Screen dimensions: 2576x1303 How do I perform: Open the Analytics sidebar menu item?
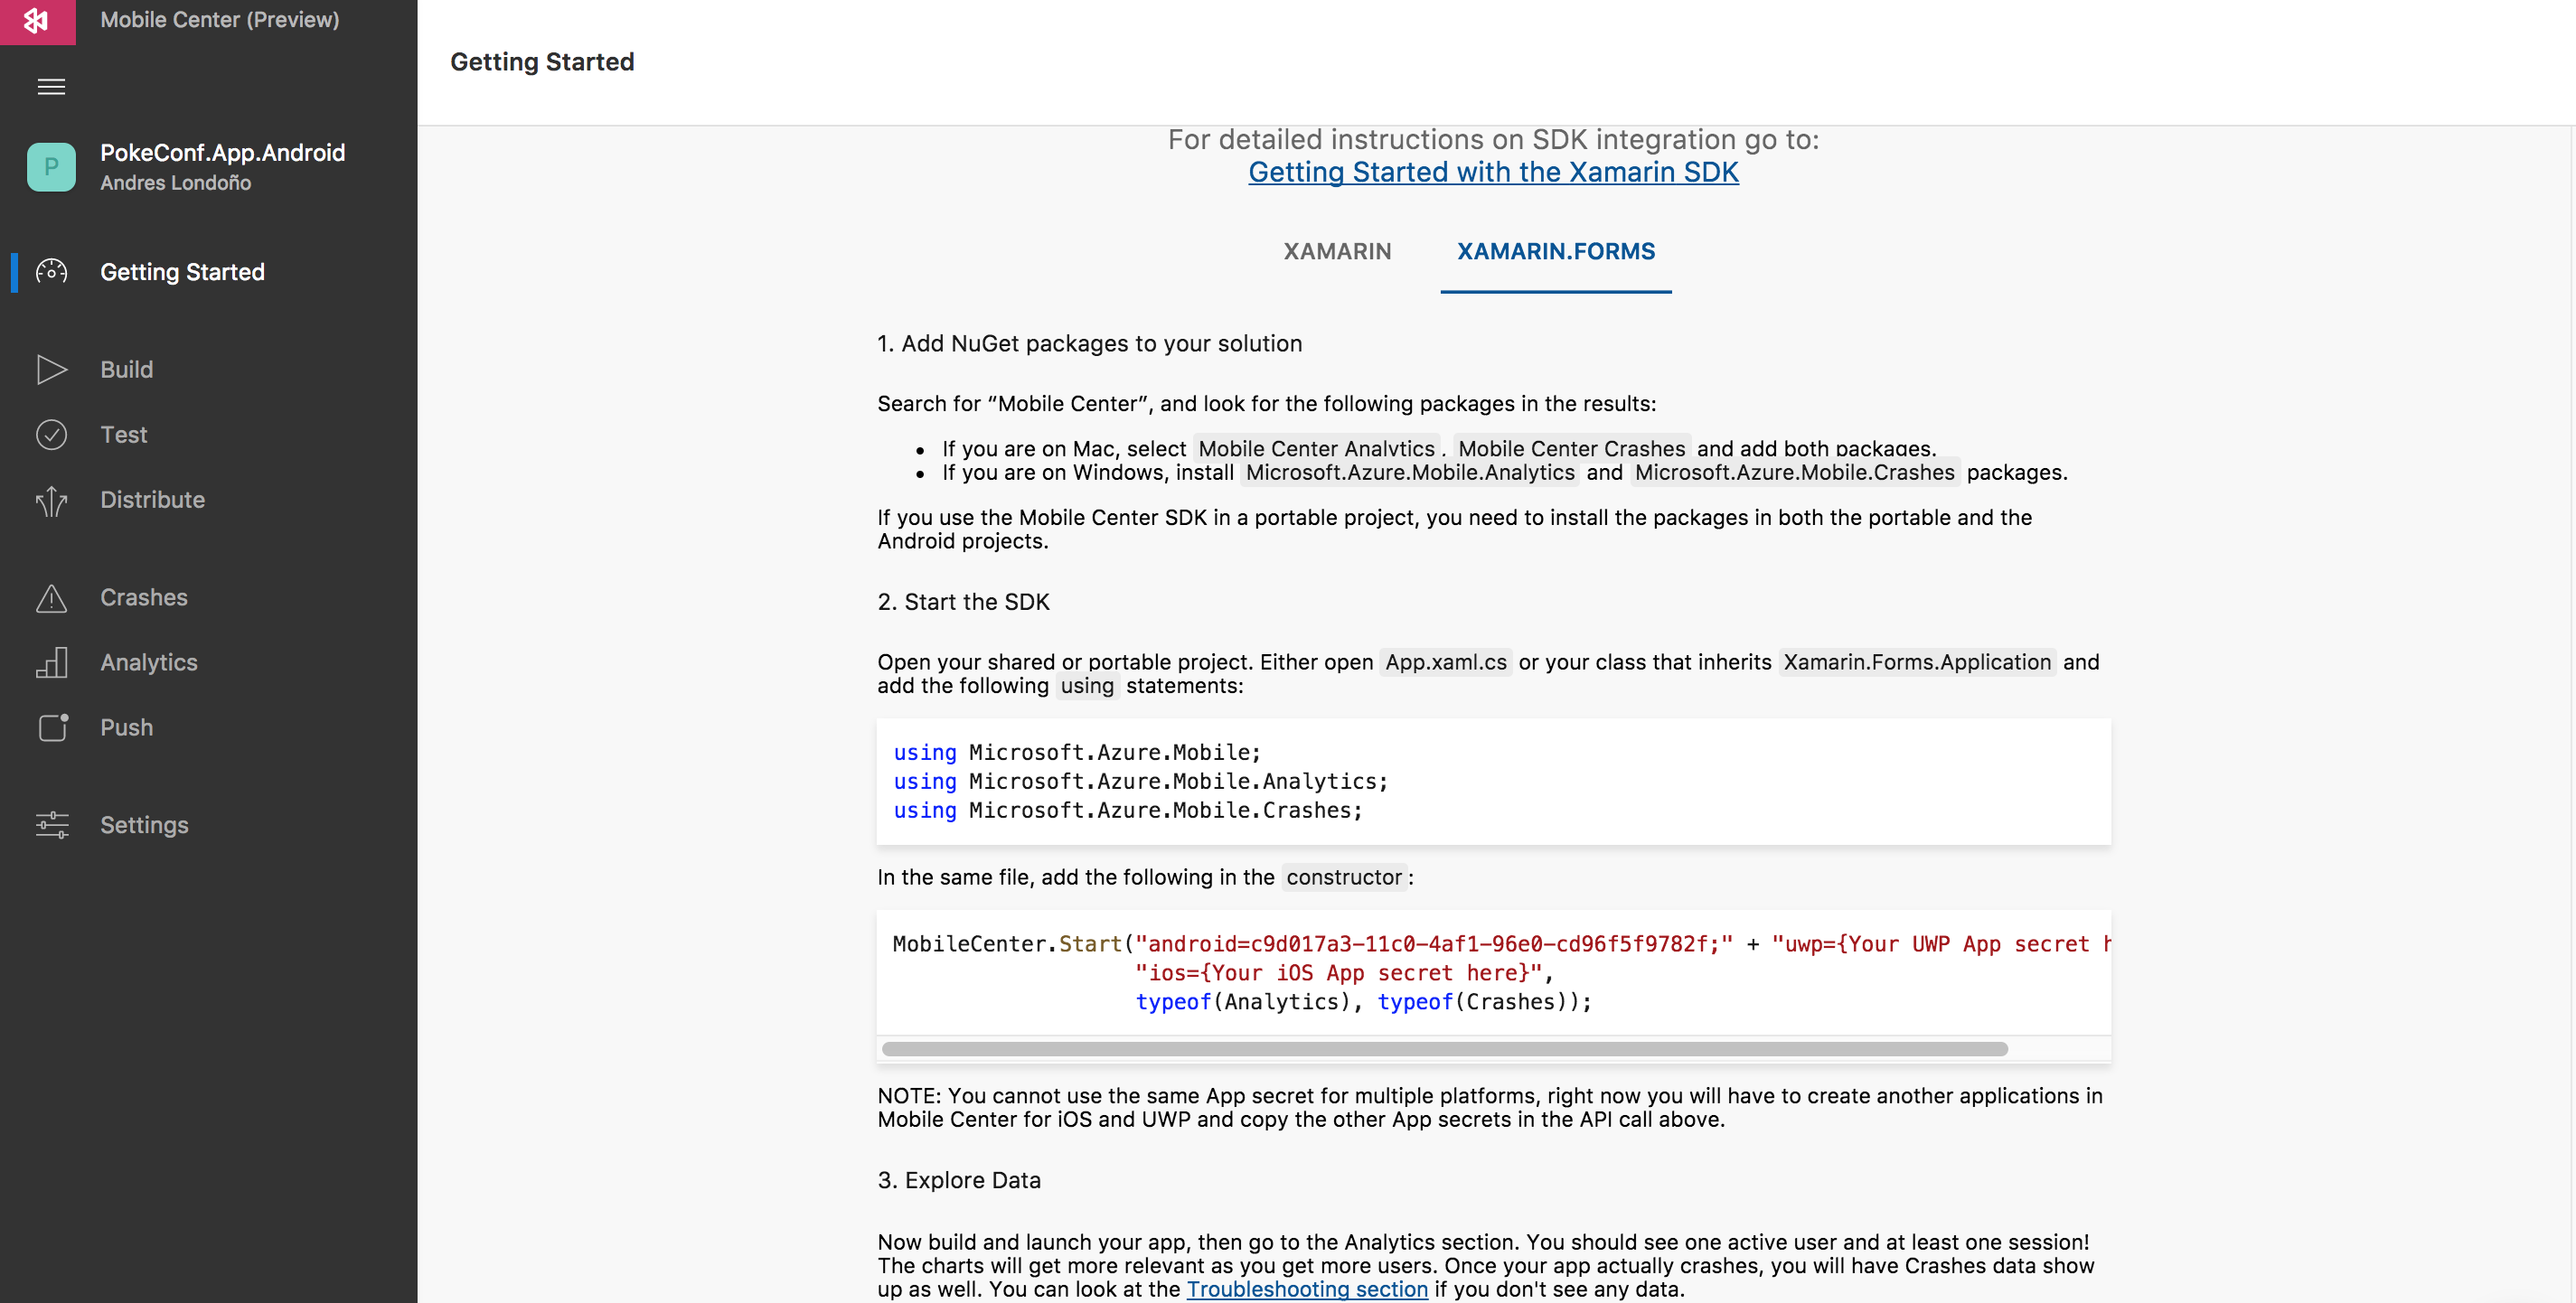pos(149,662)
